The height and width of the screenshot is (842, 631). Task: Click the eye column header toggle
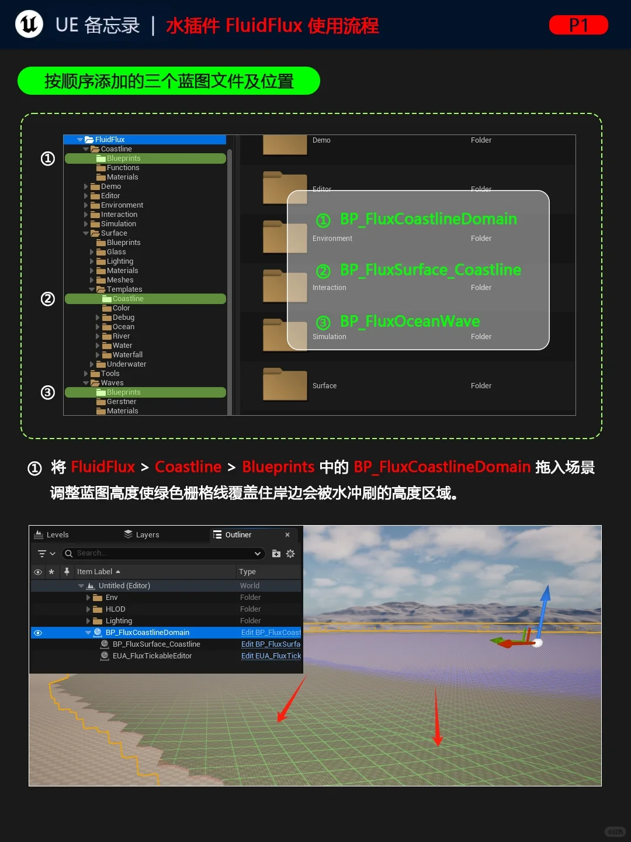click(x=38, y=572)
